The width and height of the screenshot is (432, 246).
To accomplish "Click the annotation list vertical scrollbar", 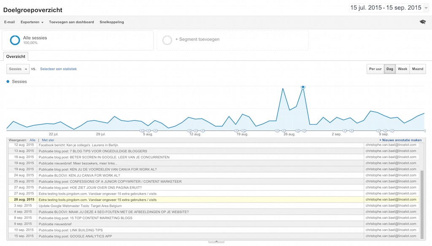I will [x=422, y=204].
